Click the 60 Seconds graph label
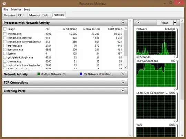The width and height of the screenshot is (186, 139). click(x=143, y=57)
